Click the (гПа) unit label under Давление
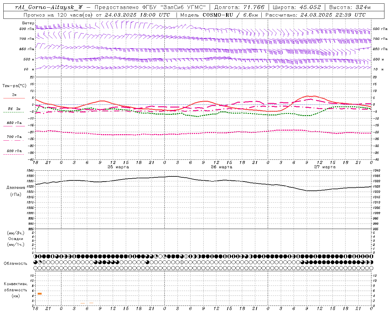This screenshot has height=311, width=389. coord(16,195)
